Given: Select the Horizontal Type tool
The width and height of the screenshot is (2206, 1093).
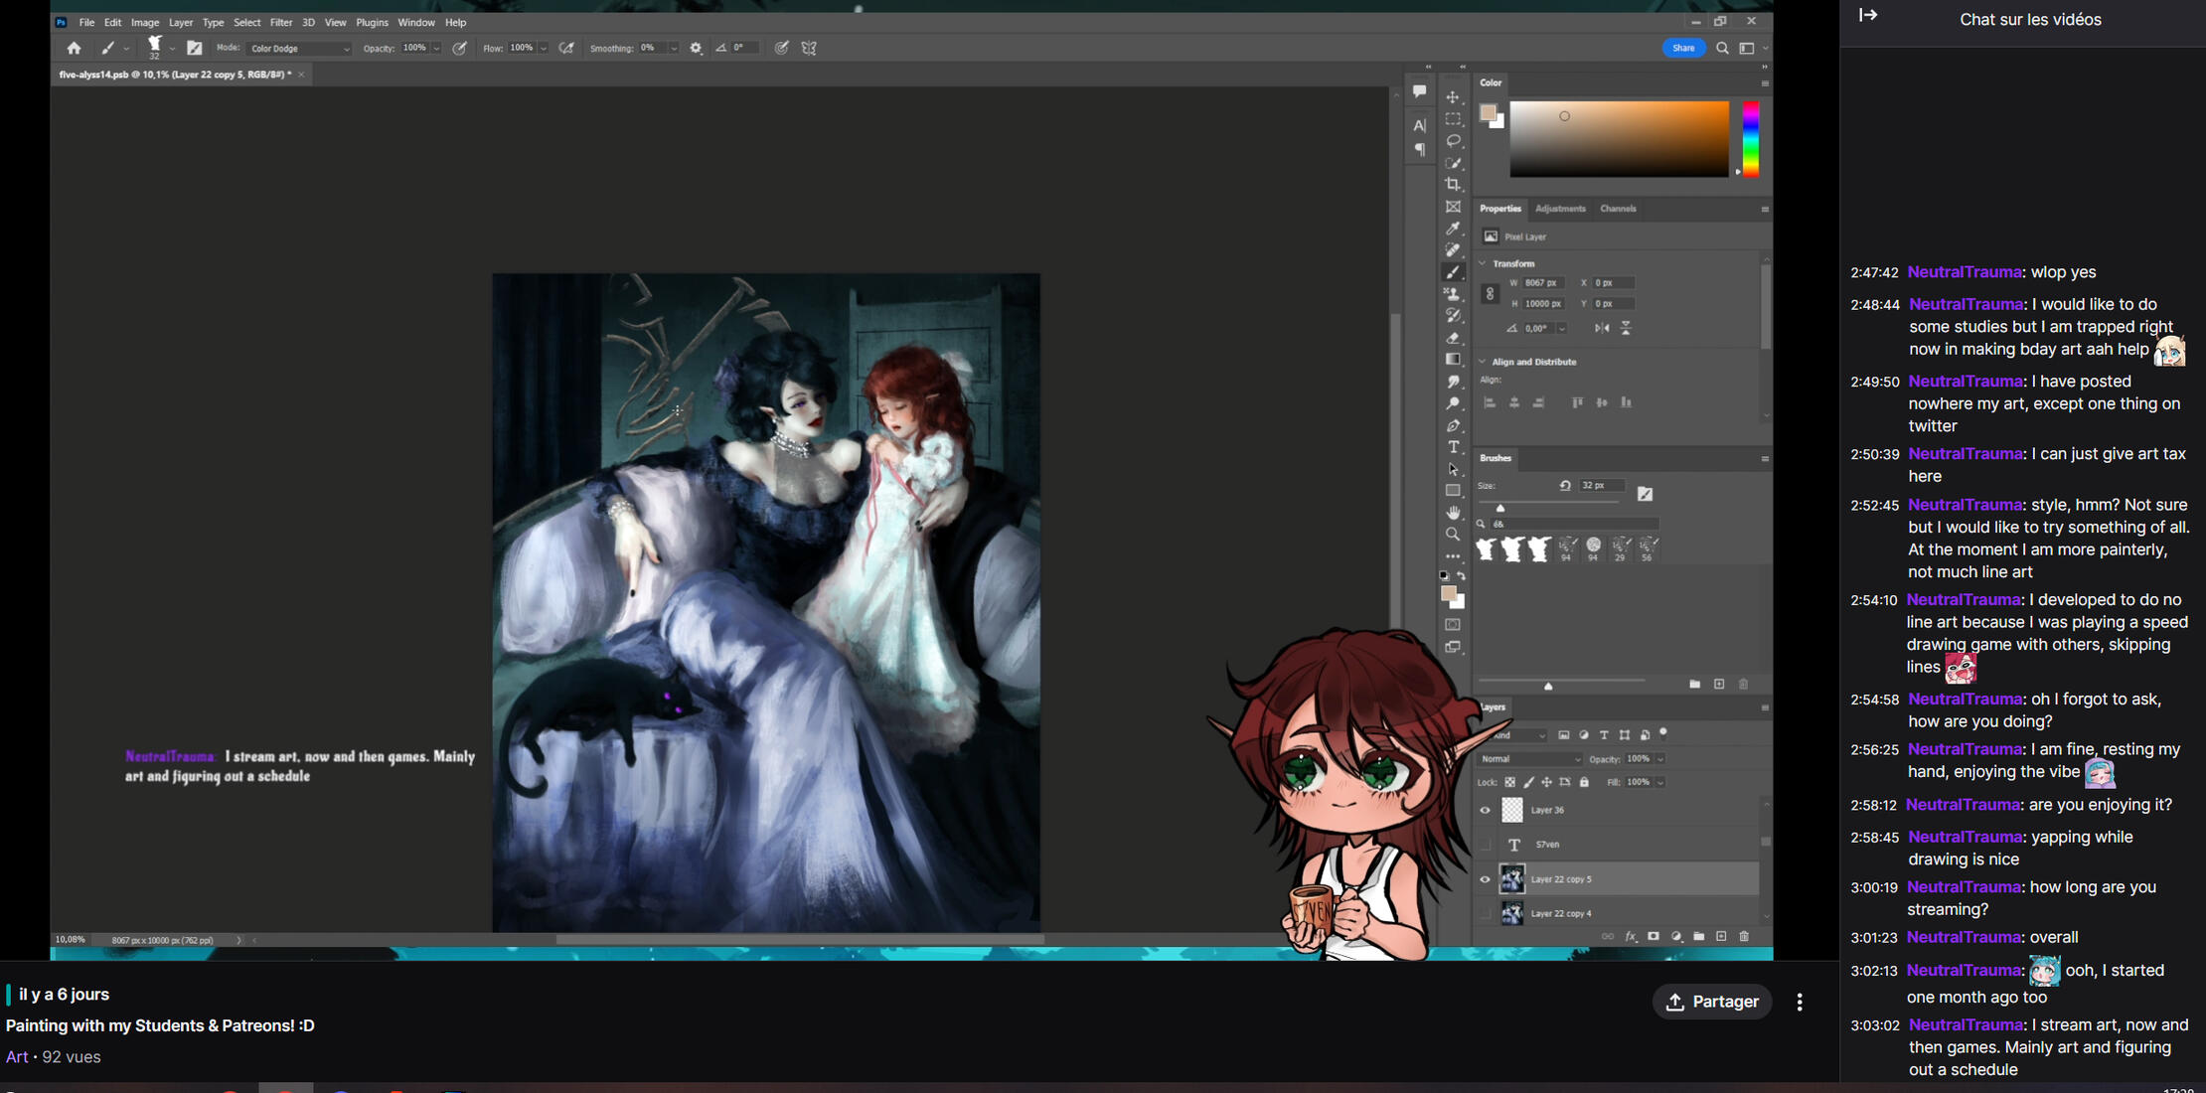Looking at the screenshot, I should pos(1453,447).
